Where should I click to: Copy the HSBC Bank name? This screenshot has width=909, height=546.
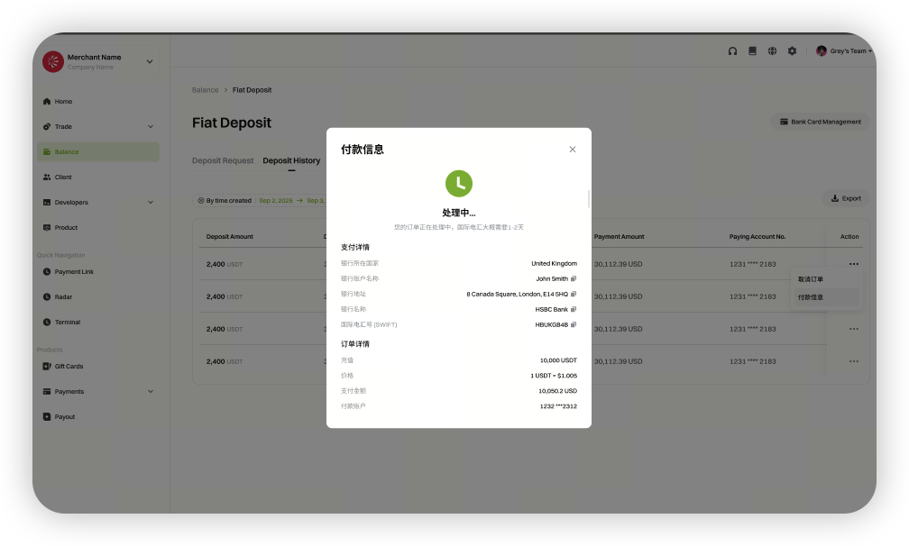pyautogui.click(x=574, y=310)
